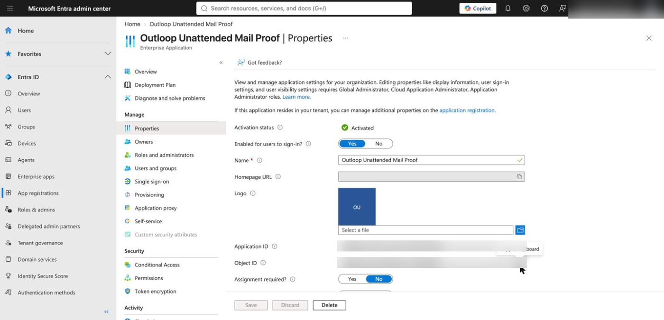Open the help question mark icon
This screenshot has width=664, height=320.
click(x=544, y=9)
